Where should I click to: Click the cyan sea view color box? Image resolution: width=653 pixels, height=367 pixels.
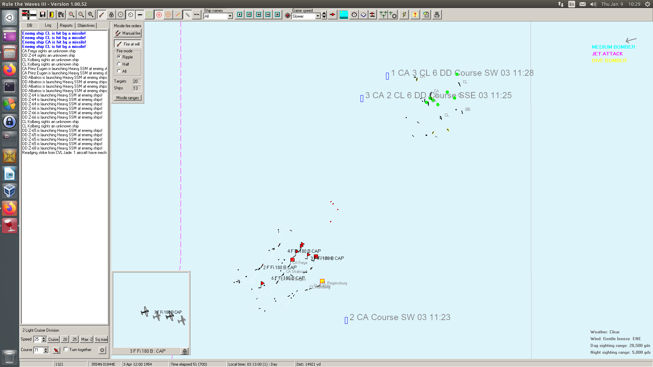tap(344, 15)
